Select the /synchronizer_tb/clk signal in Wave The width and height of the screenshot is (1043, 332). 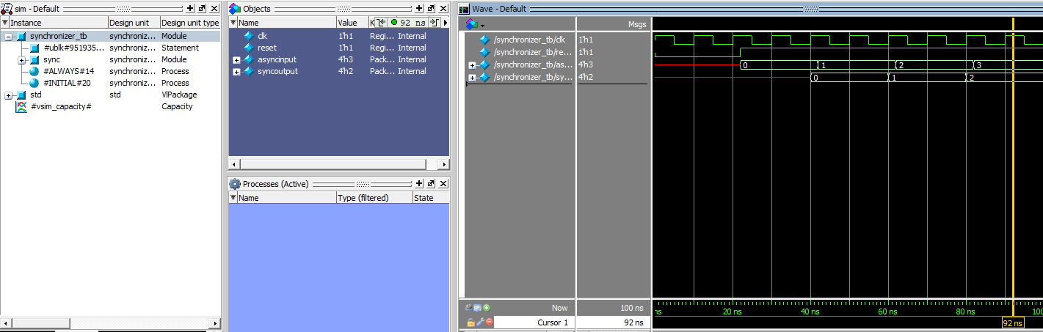pyautogui.click(x=529, y=40)
